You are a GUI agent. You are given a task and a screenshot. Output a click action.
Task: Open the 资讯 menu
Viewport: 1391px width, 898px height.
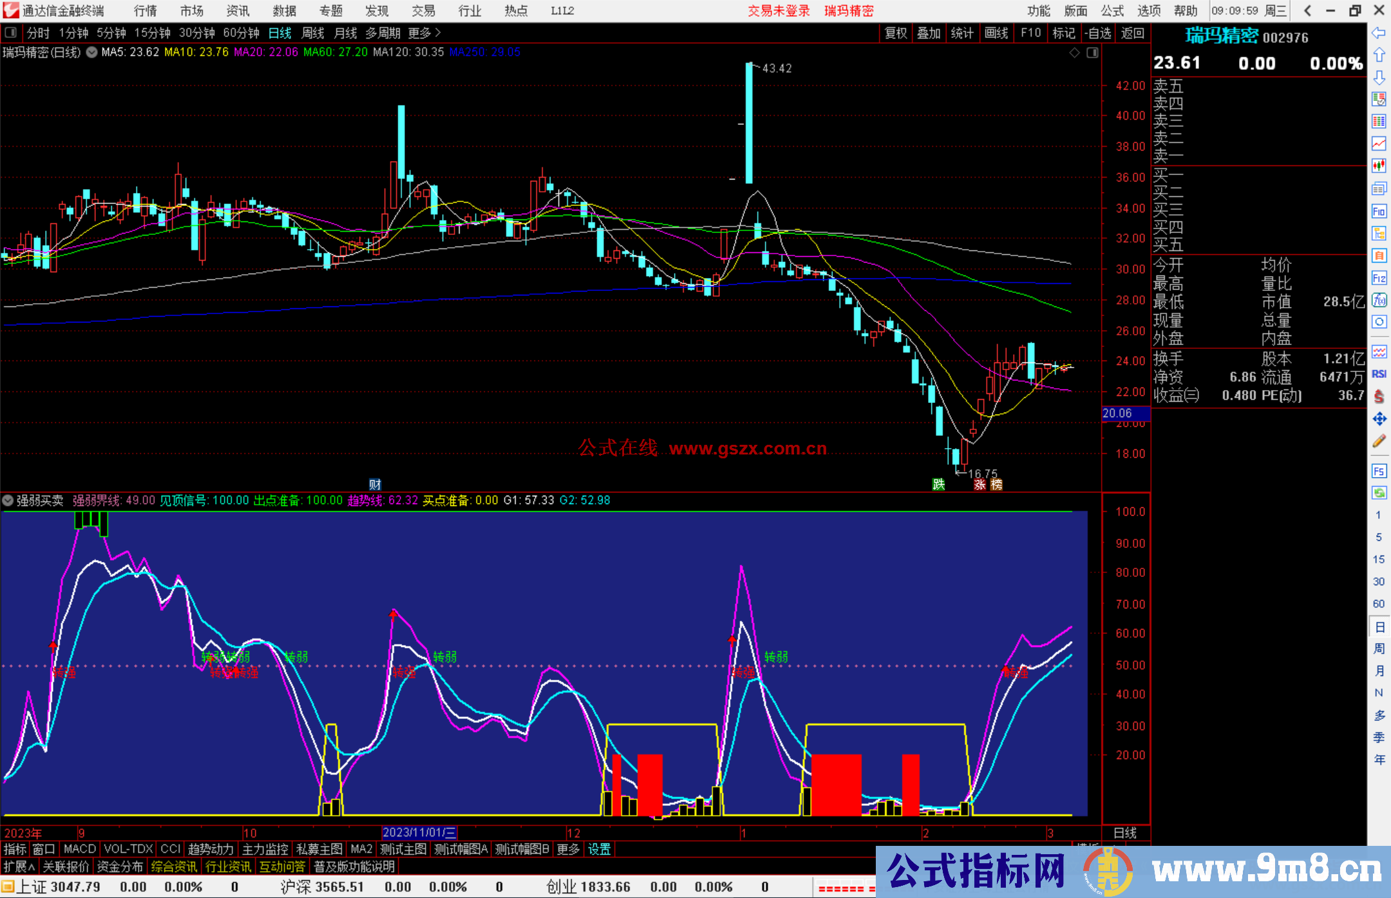238,11
